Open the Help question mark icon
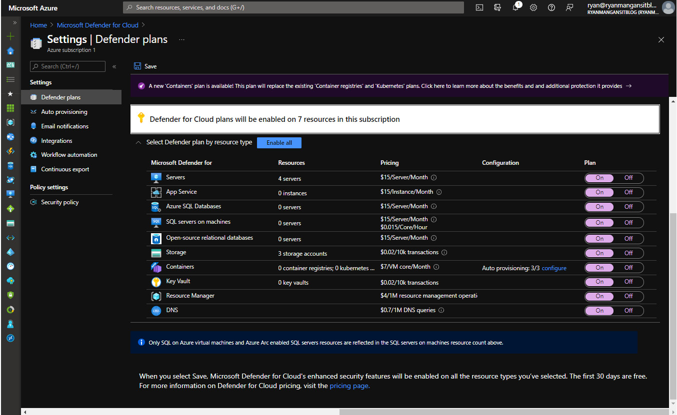This screenshot has height=415, width=677. point(551,7)
